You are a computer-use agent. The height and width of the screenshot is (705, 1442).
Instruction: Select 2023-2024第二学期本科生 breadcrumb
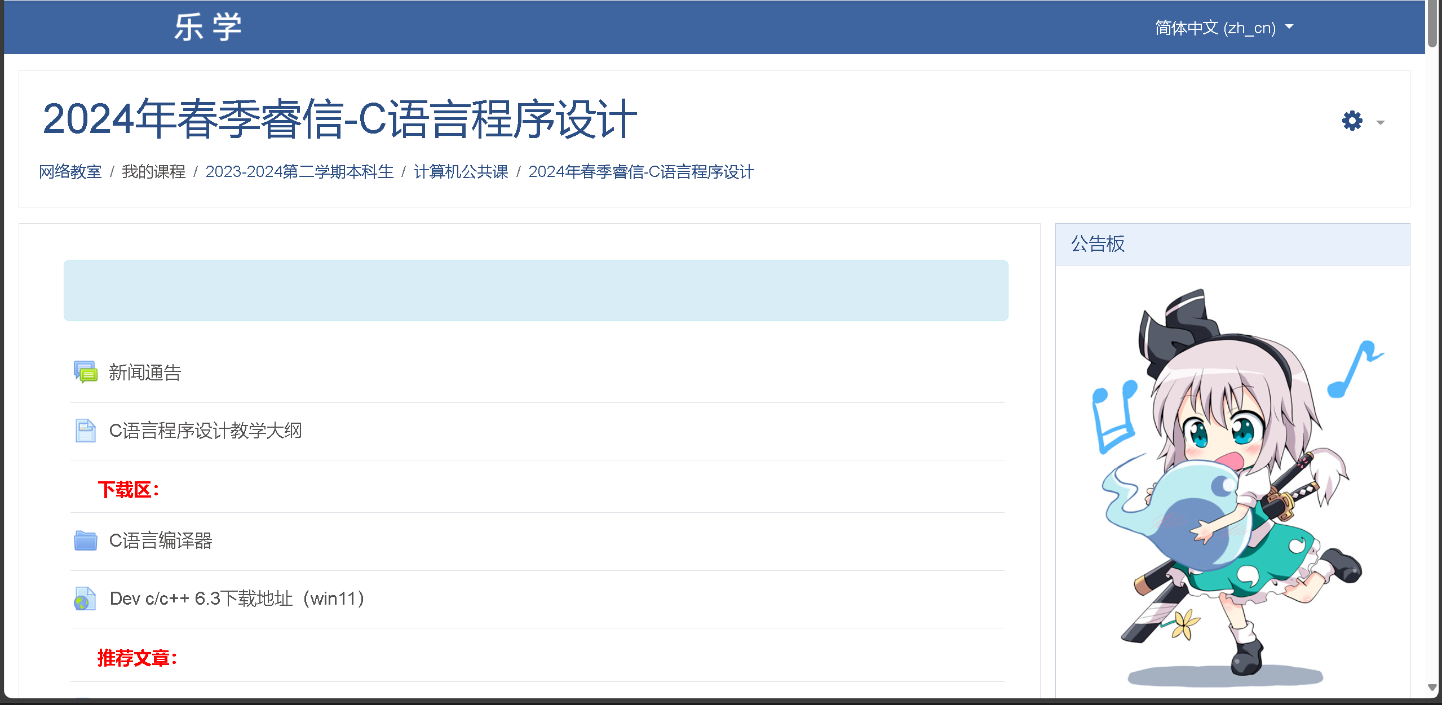[299, 171]
